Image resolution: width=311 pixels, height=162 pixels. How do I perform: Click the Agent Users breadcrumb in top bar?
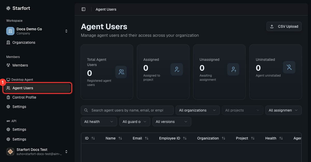(x=106, y=9)
